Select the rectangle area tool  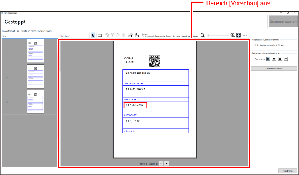(x=100, y=35)
